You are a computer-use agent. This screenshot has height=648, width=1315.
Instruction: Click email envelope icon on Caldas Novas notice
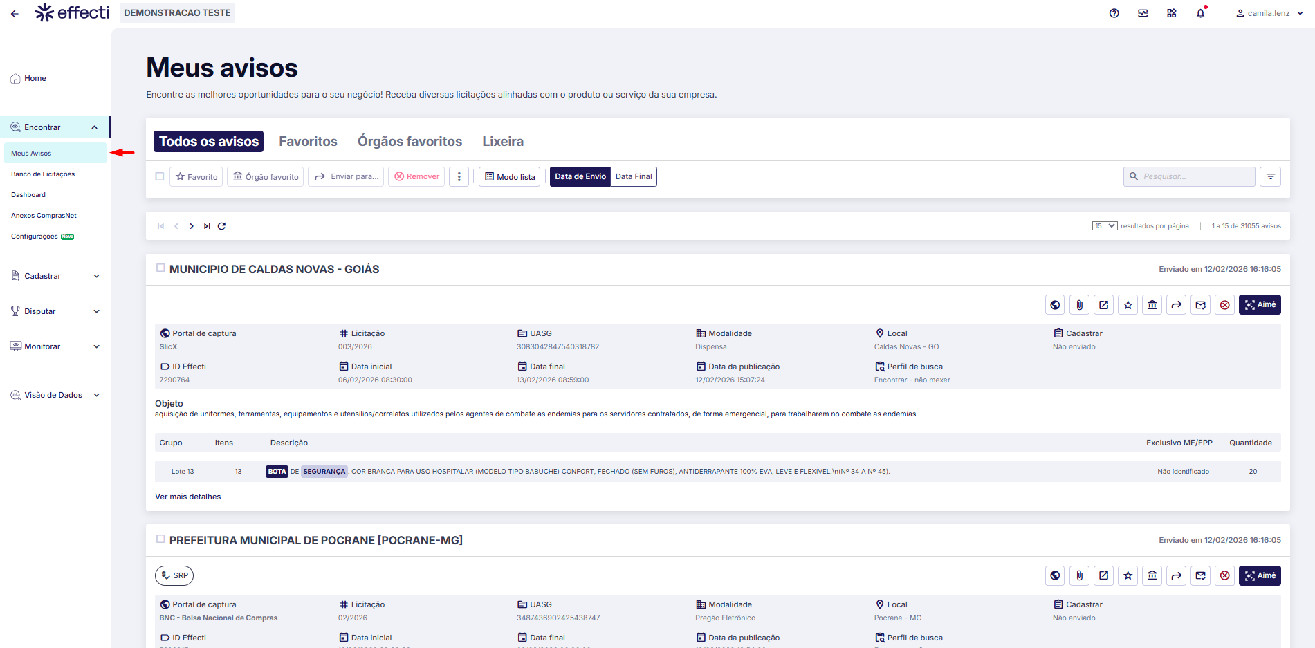click(1200, 305)
